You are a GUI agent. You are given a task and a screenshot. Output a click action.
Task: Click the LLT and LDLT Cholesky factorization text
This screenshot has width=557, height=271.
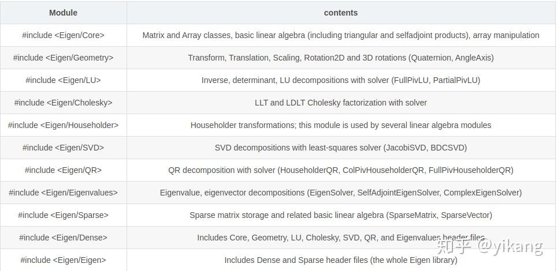[340, 103]
